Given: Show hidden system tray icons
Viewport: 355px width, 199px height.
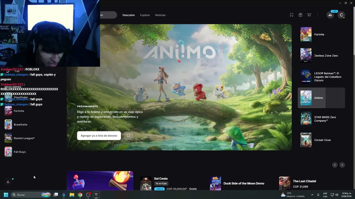Looking at the screenshot, I should click(312, 195).
